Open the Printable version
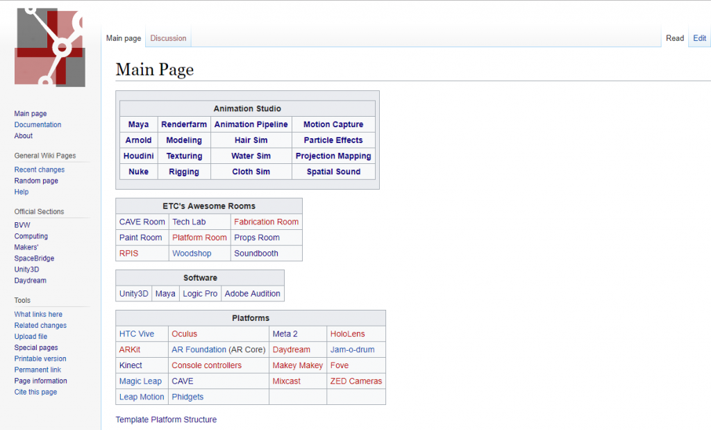Image resolution: width=711 pixels, height=430 pixels. coord(40,358)
